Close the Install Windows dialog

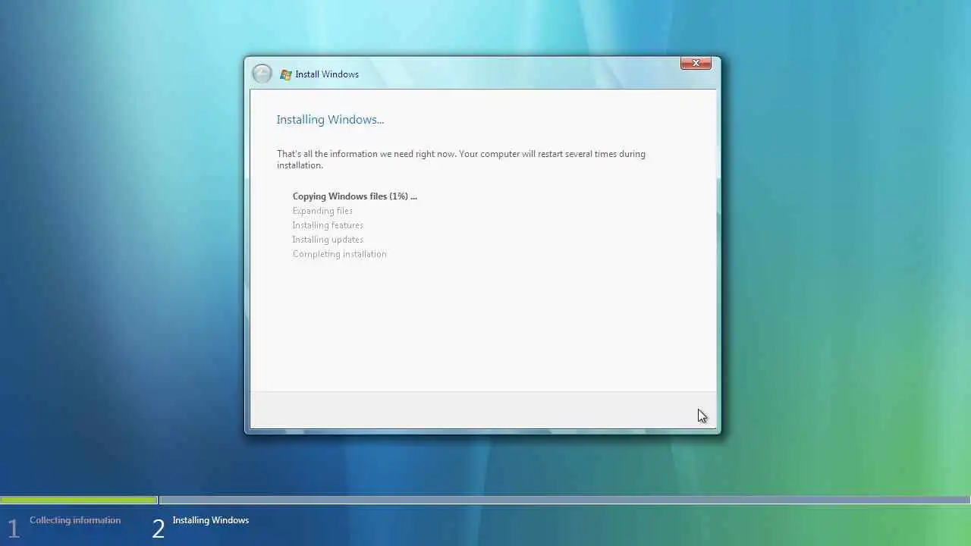click(x=696, y=63)
